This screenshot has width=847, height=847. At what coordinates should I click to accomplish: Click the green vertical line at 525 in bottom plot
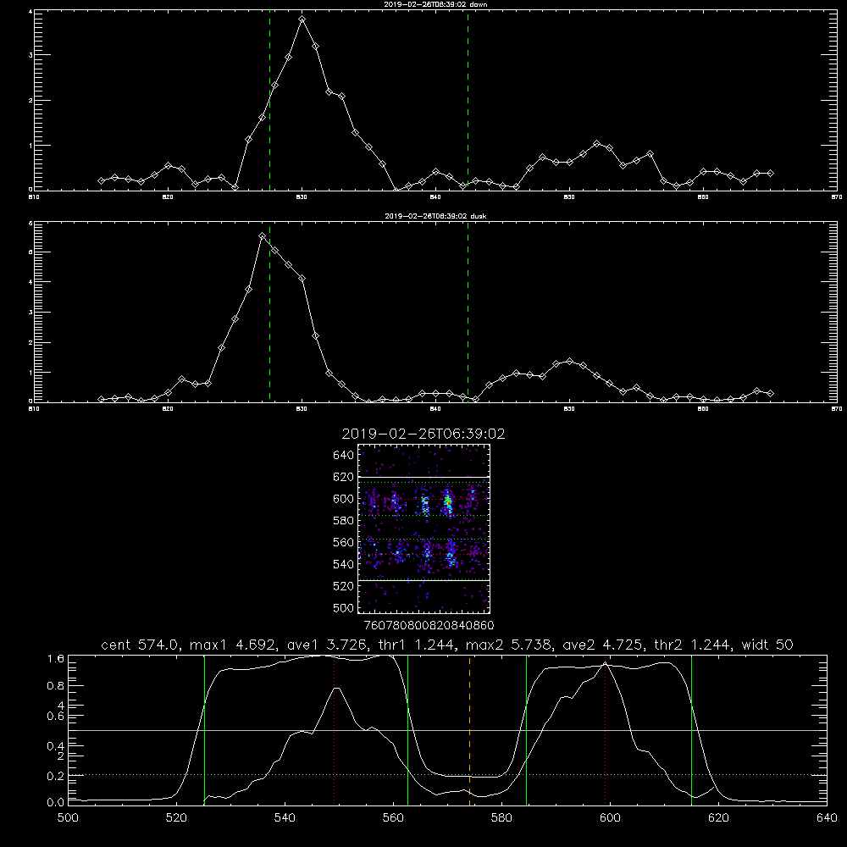click(204, 730)
